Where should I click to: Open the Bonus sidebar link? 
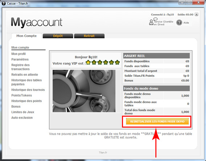pos(16,107)
